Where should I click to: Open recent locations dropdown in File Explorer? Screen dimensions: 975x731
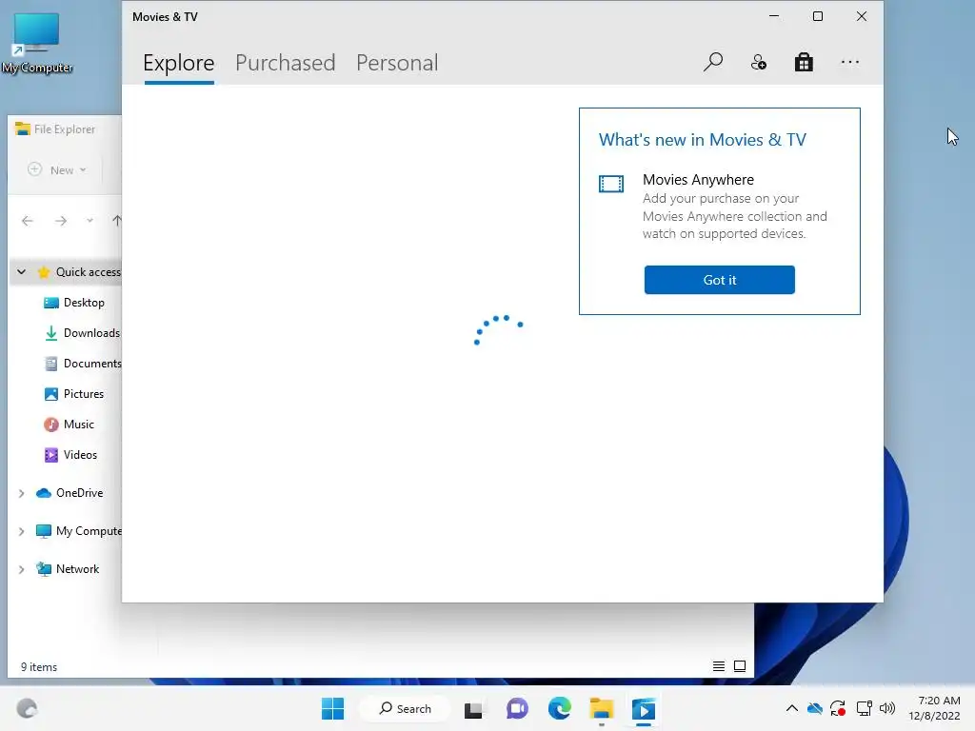[x=90, y=221]
